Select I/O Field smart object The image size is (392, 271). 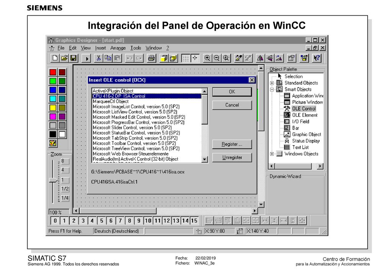pyautogui.click(x=301, y=122)
